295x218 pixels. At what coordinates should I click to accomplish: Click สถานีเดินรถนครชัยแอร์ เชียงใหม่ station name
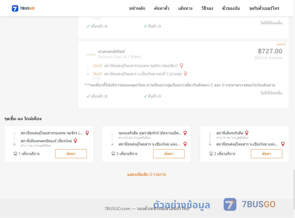tap(46, 141)
